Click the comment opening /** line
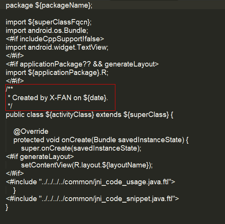This screenshot has height=224, width=225. (x=10, y=89)
